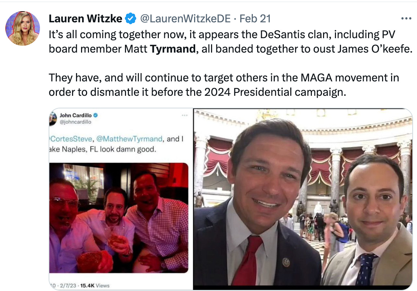Open the John Cardillo screenshot image

(121, 199)
